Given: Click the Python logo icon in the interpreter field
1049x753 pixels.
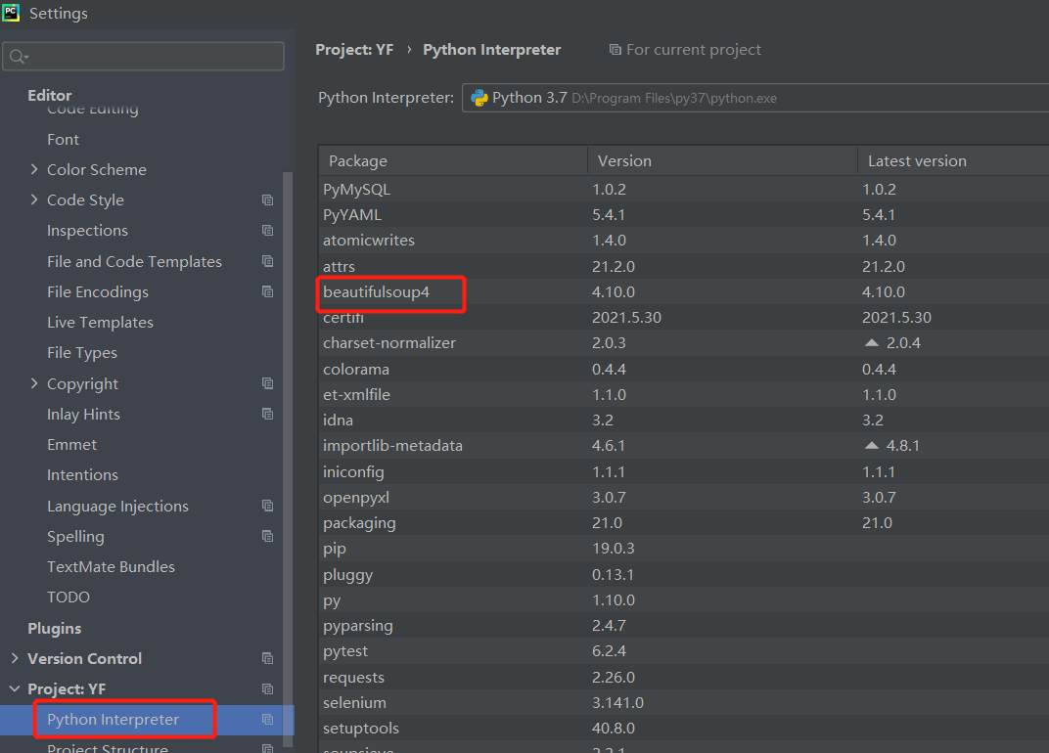Looking at the screenshot, I should coord(479,98).
